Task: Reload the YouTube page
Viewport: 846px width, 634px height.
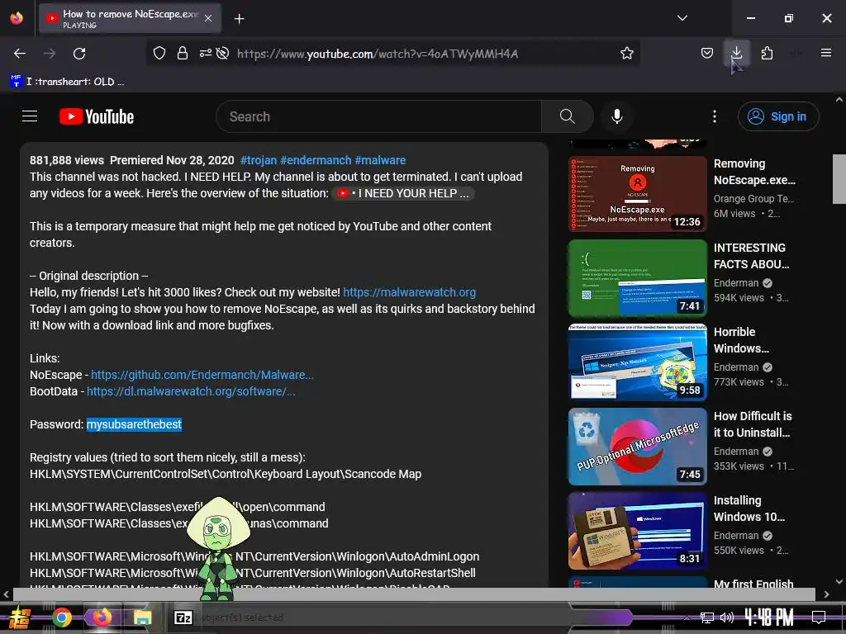Action: pos(79,54)
